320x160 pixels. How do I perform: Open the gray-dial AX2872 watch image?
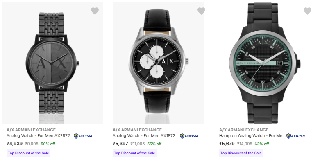coord(52,63)
